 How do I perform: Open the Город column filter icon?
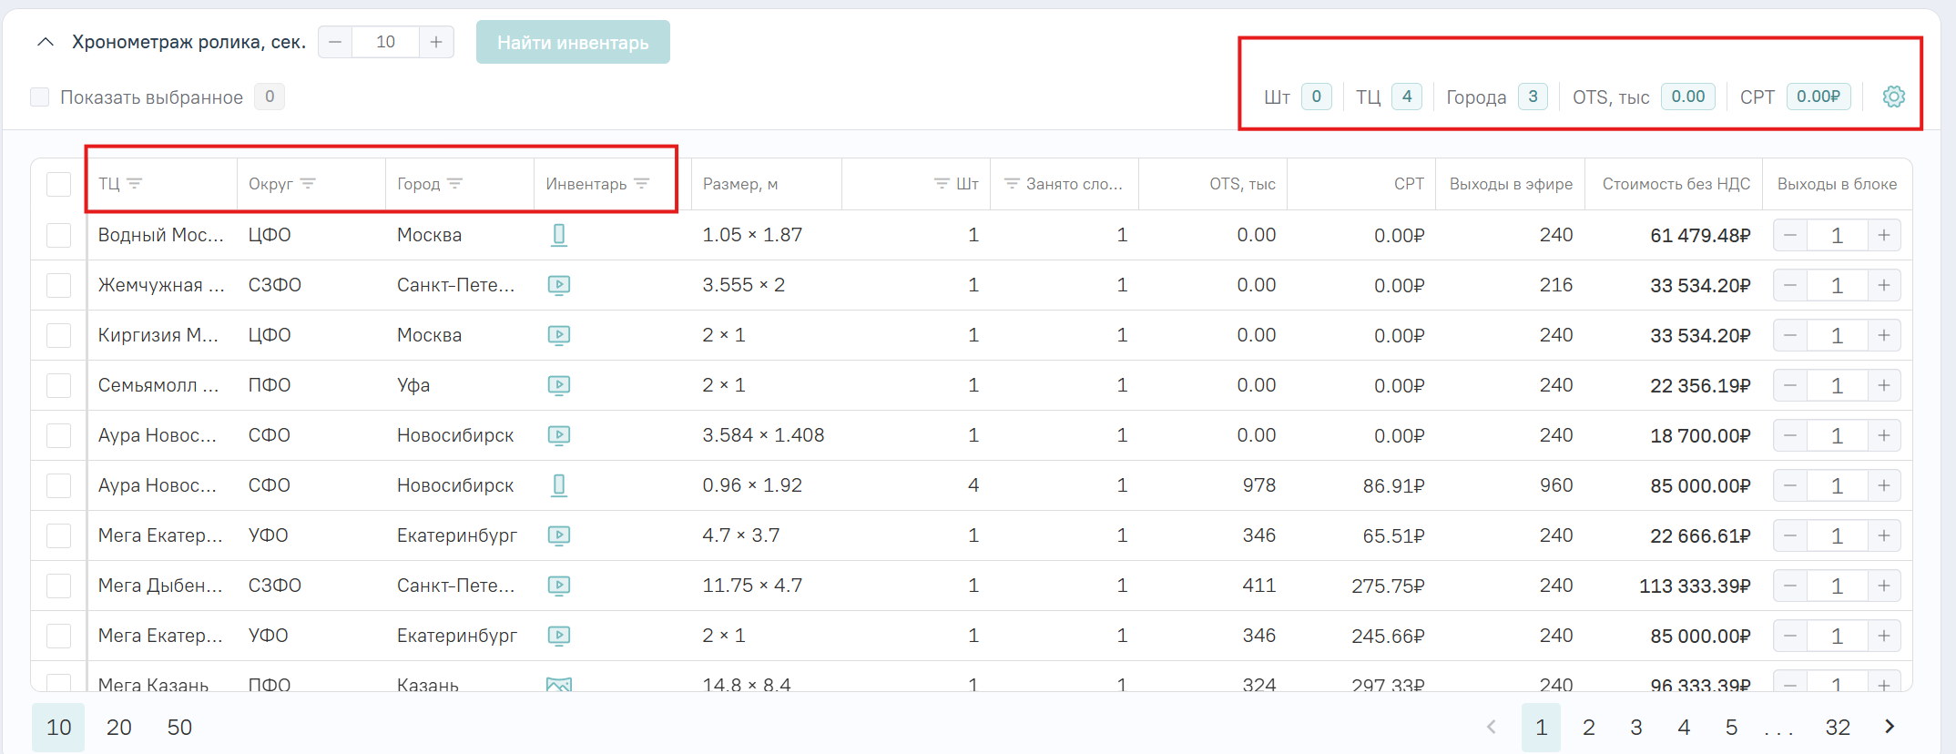pyautogui.click(x=455, y=184)
